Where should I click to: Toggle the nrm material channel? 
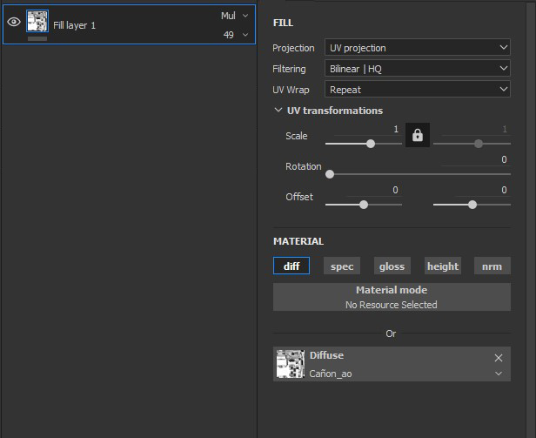point(492,266)
